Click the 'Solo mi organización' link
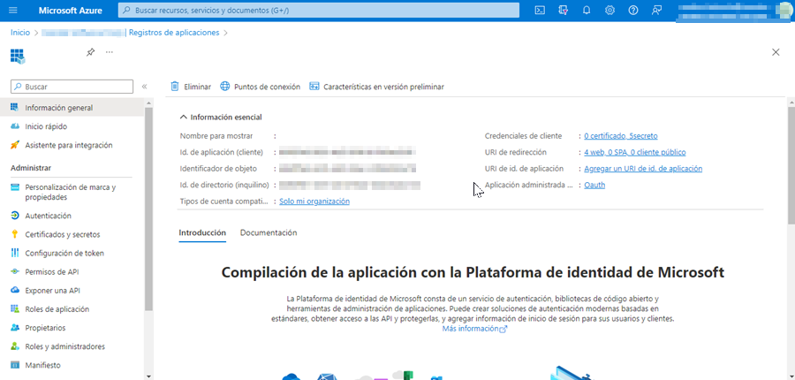The image size is (795, 380). (x=314, y=201)
